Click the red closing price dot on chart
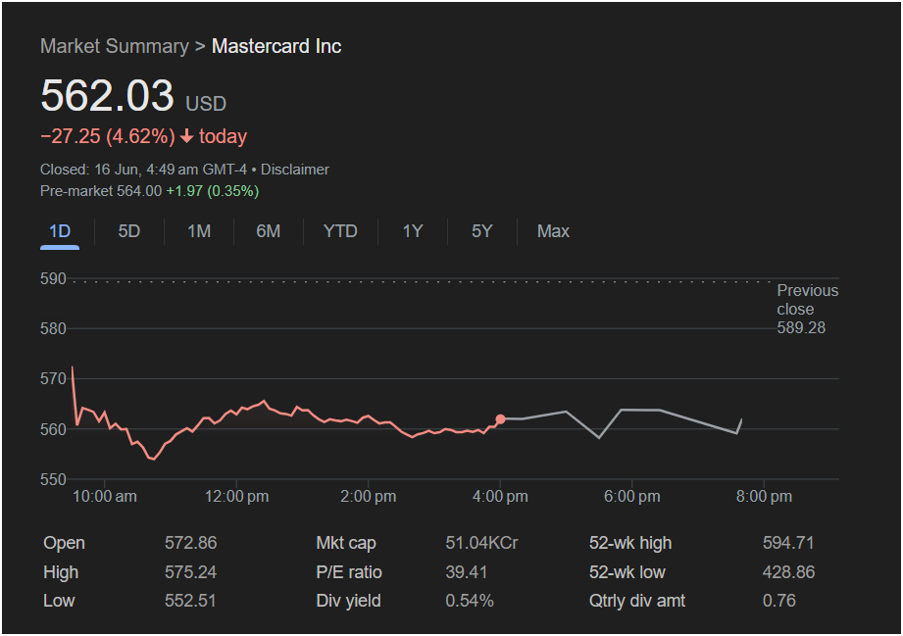The width and height of the screenshot is (903, 636). [500, 419]
